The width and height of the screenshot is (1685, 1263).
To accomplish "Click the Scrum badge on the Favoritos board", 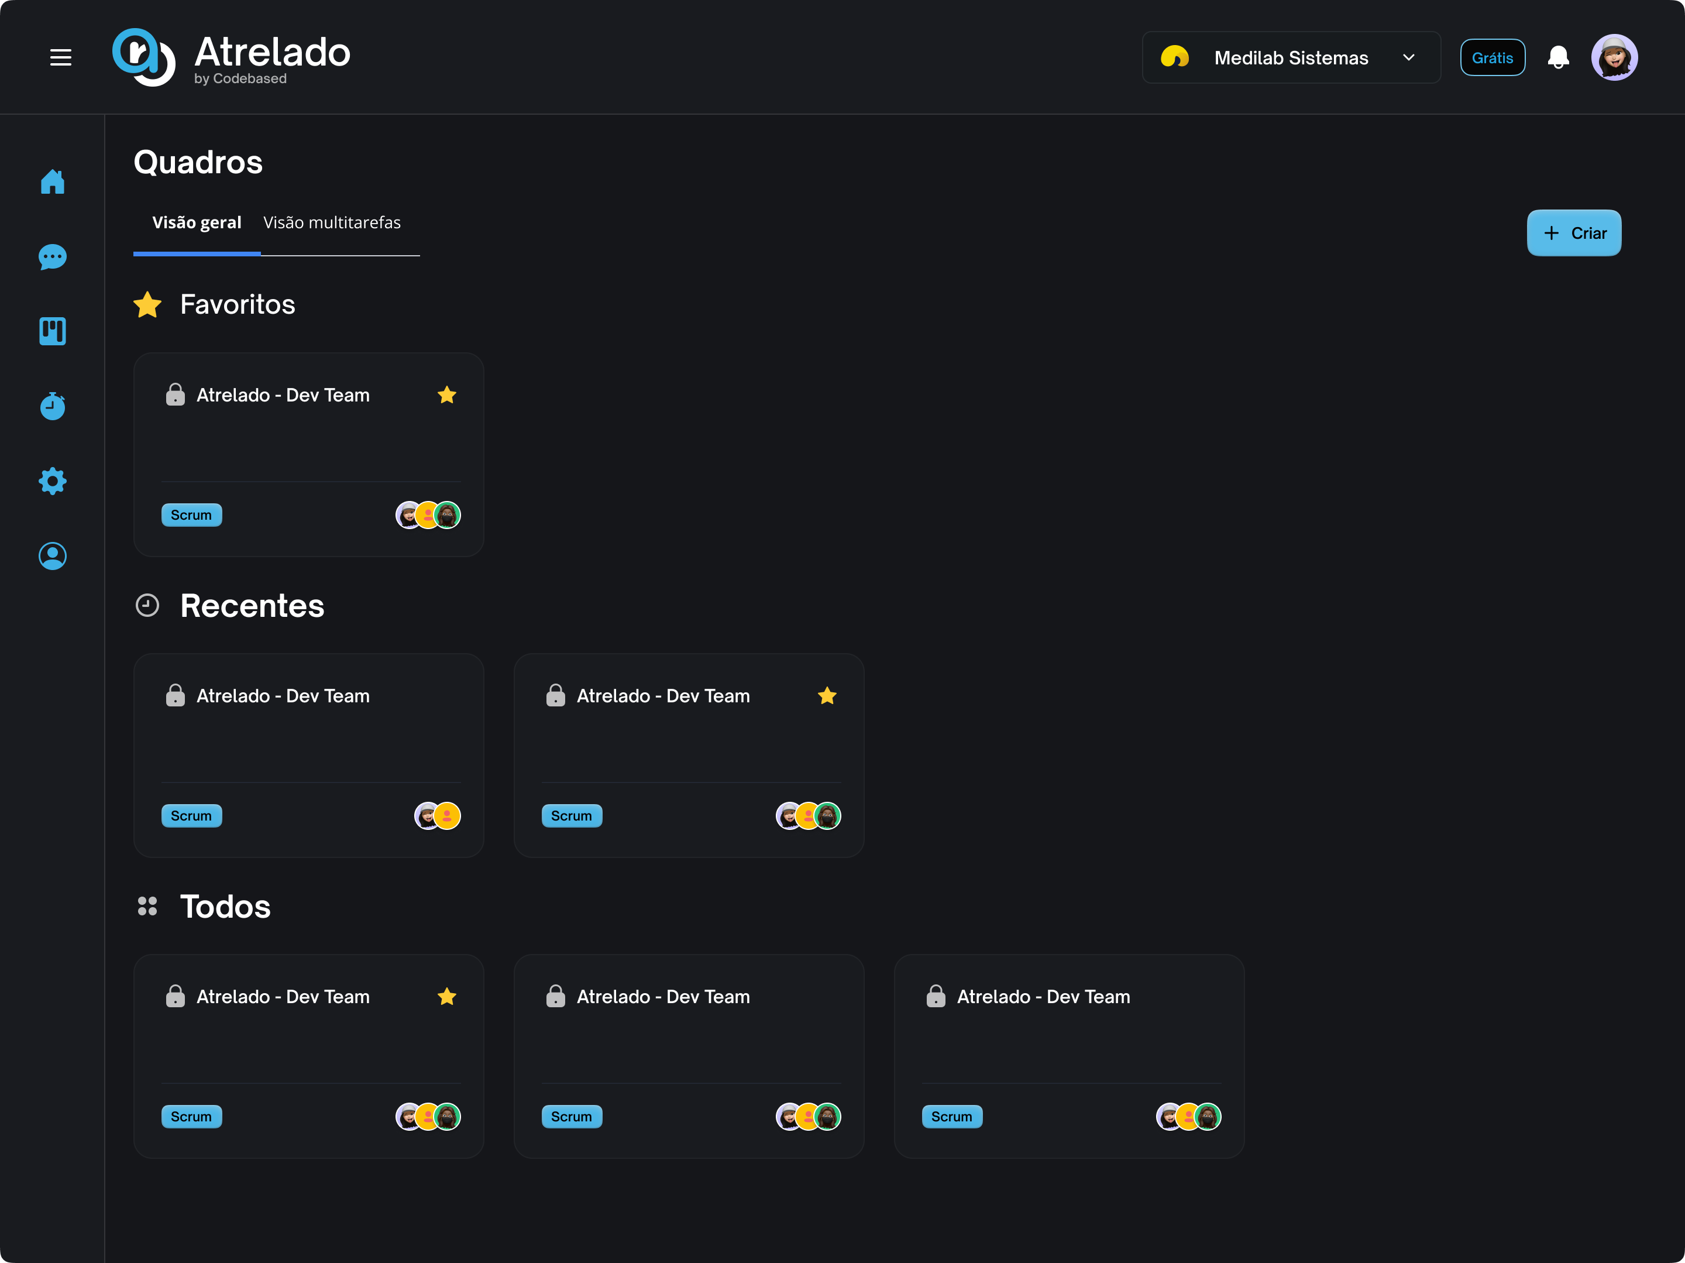I will (191, 514).
